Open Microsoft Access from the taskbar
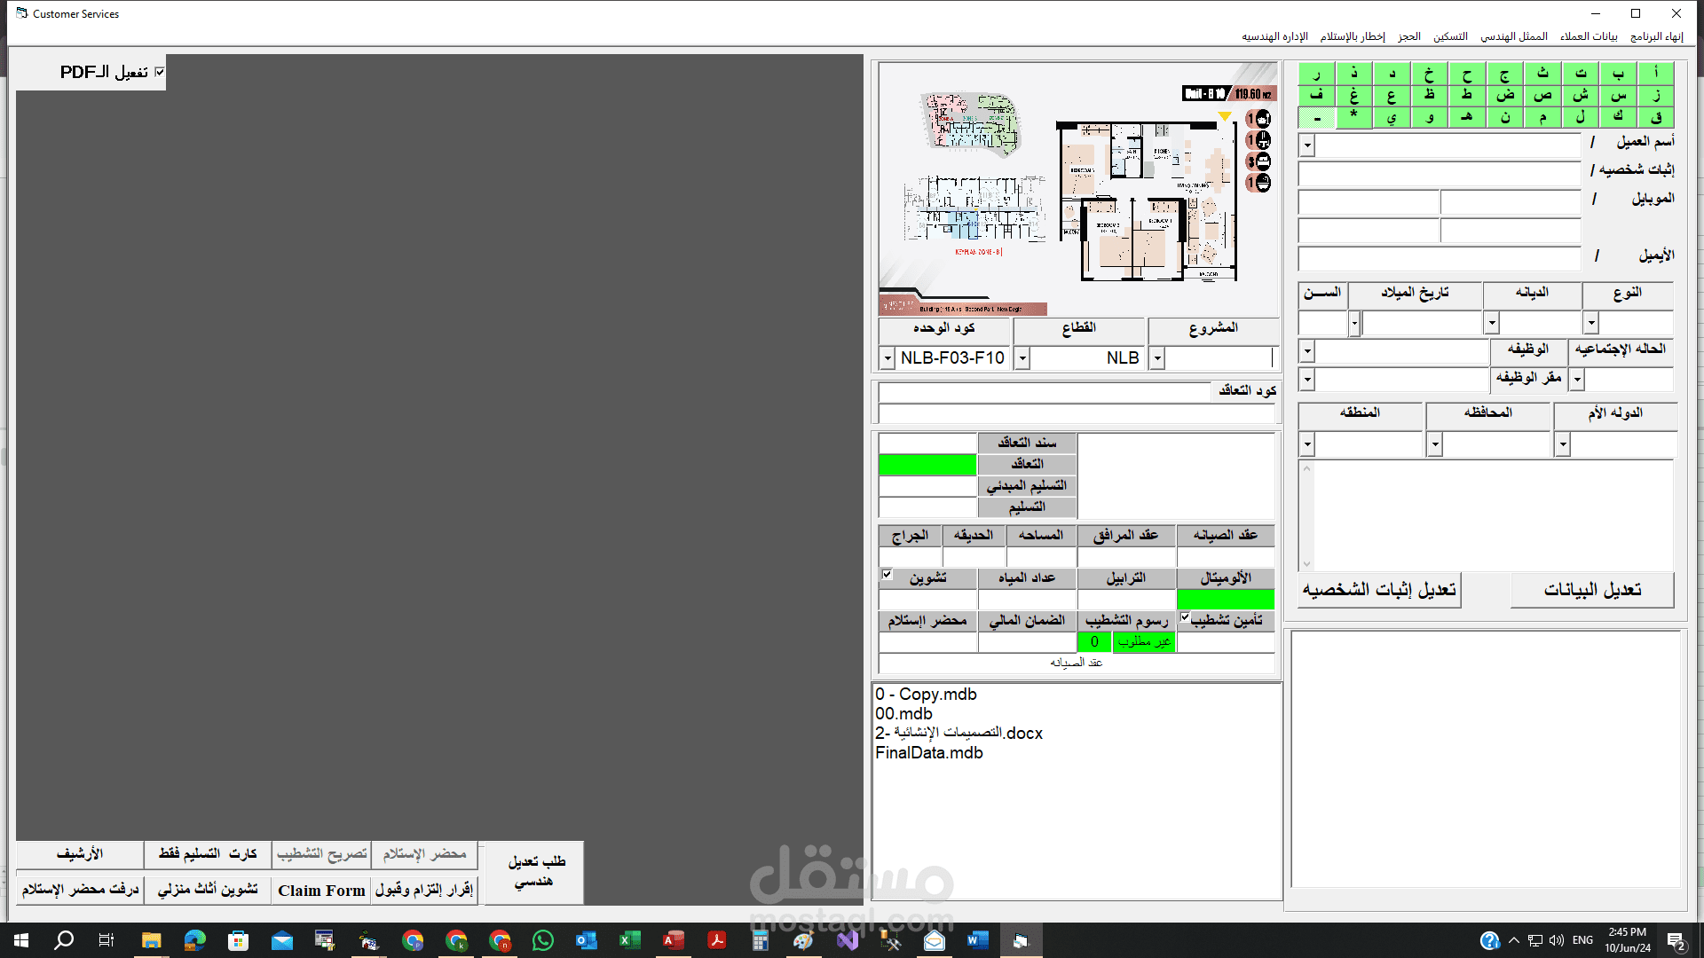Screen dimensions: 1704x958 click(x=673, y=940)
